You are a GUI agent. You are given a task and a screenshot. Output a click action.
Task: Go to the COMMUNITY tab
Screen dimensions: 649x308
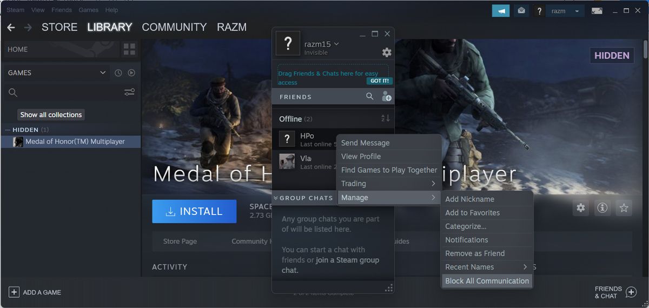click(174, 27)
